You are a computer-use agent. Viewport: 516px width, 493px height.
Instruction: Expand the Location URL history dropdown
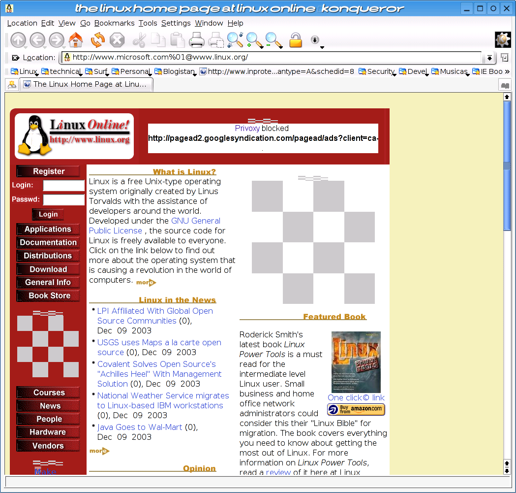pyautogui.click(x=489, y=58)
